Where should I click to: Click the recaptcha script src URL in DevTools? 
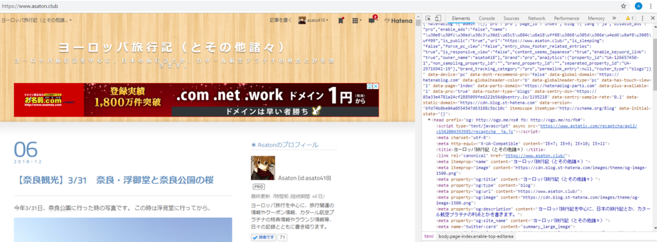click(536, 128)
